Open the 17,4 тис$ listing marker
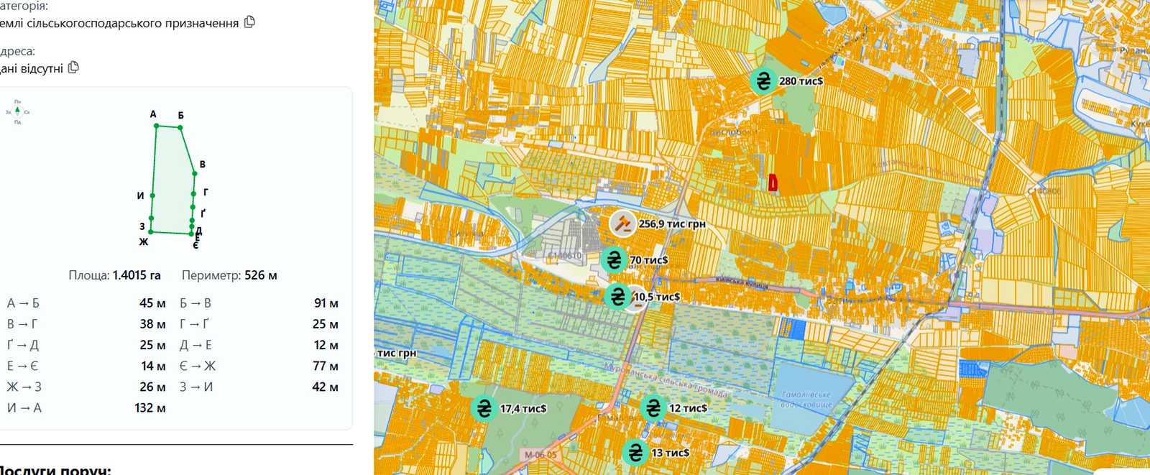The width and height of the screenshot is (1150, 475). (x=484, y=408)
